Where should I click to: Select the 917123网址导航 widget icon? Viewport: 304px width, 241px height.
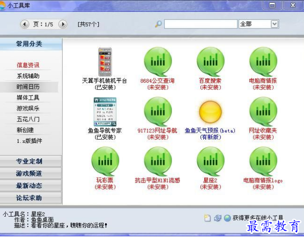tap(158, 112)
